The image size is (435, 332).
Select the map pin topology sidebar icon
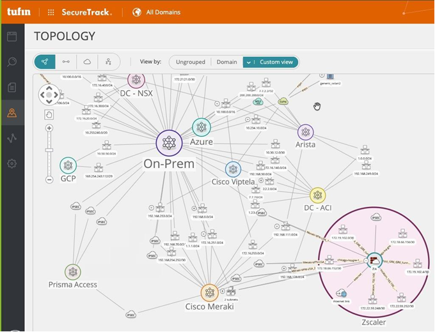click(x=12, y=113)
